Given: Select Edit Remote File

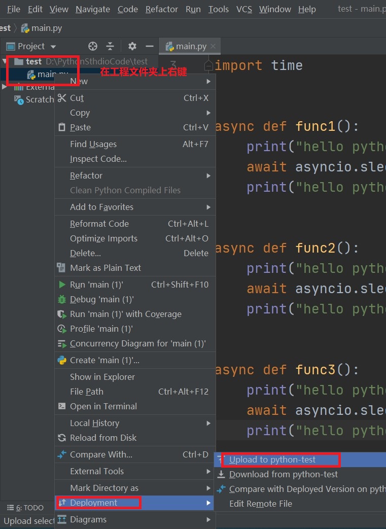Looking at the screenshot, I should tap(300, 504).
